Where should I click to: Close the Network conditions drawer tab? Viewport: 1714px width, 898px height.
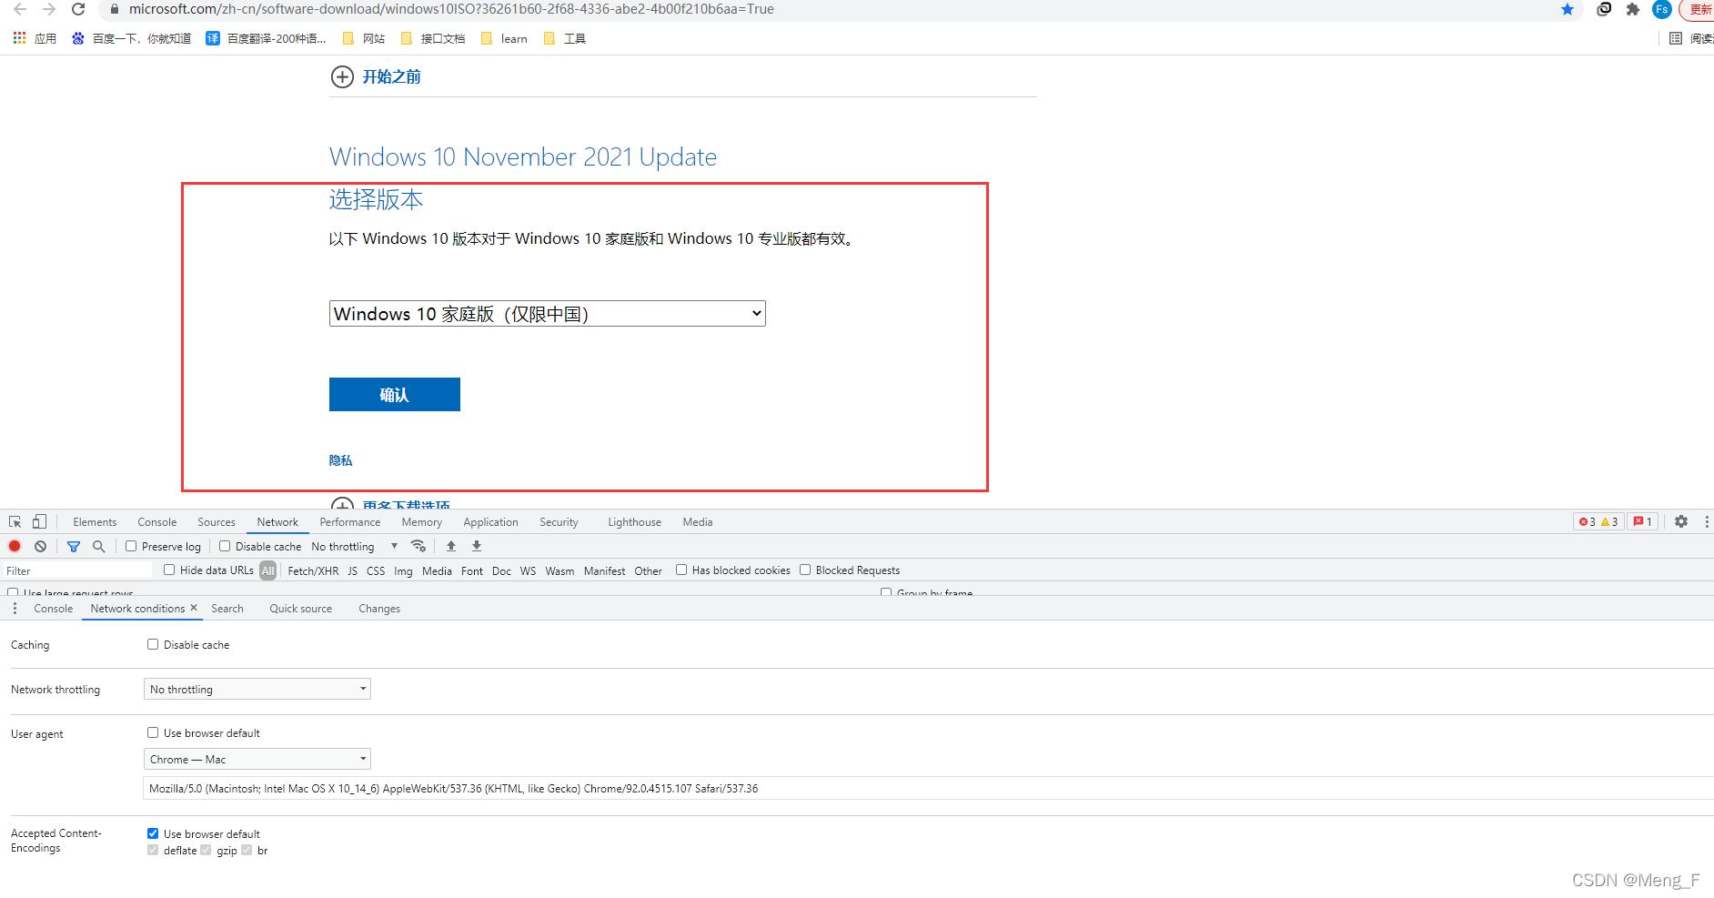click(194, 608)
